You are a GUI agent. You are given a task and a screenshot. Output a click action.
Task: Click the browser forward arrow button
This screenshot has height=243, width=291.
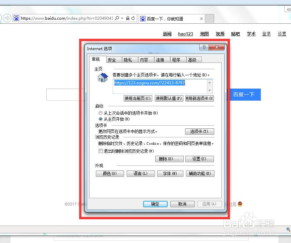7,18
